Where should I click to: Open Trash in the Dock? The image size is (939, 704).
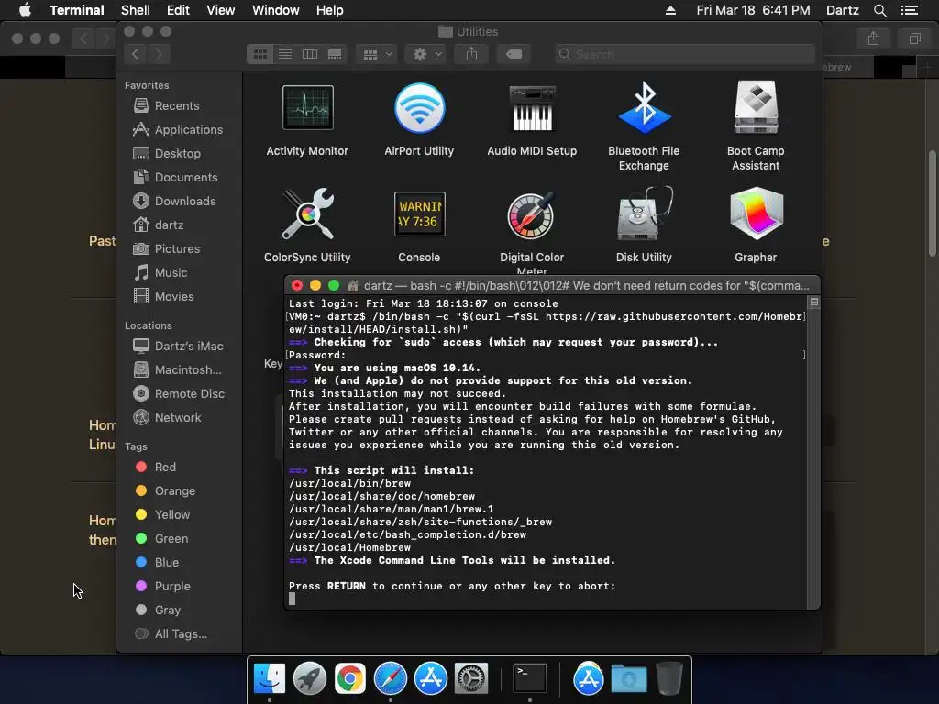click(668, 679)
